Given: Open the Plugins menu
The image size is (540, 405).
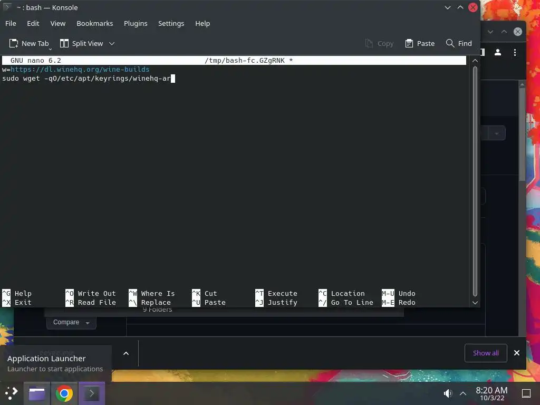Looking at the screenshot, I should pos(136,23).
